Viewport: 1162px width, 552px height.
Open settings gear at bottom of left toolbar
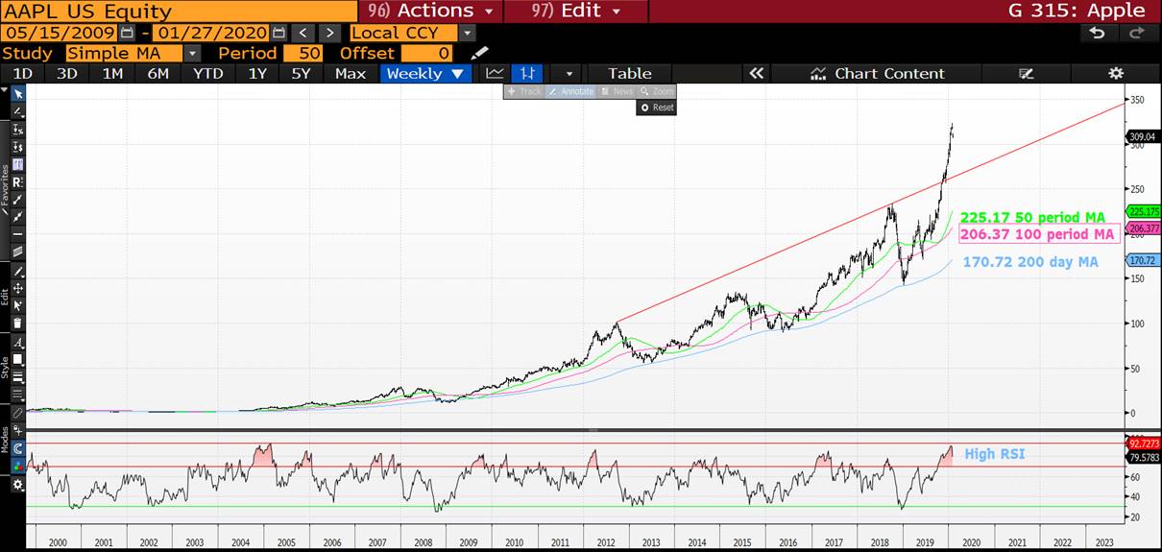pos(17,486)
